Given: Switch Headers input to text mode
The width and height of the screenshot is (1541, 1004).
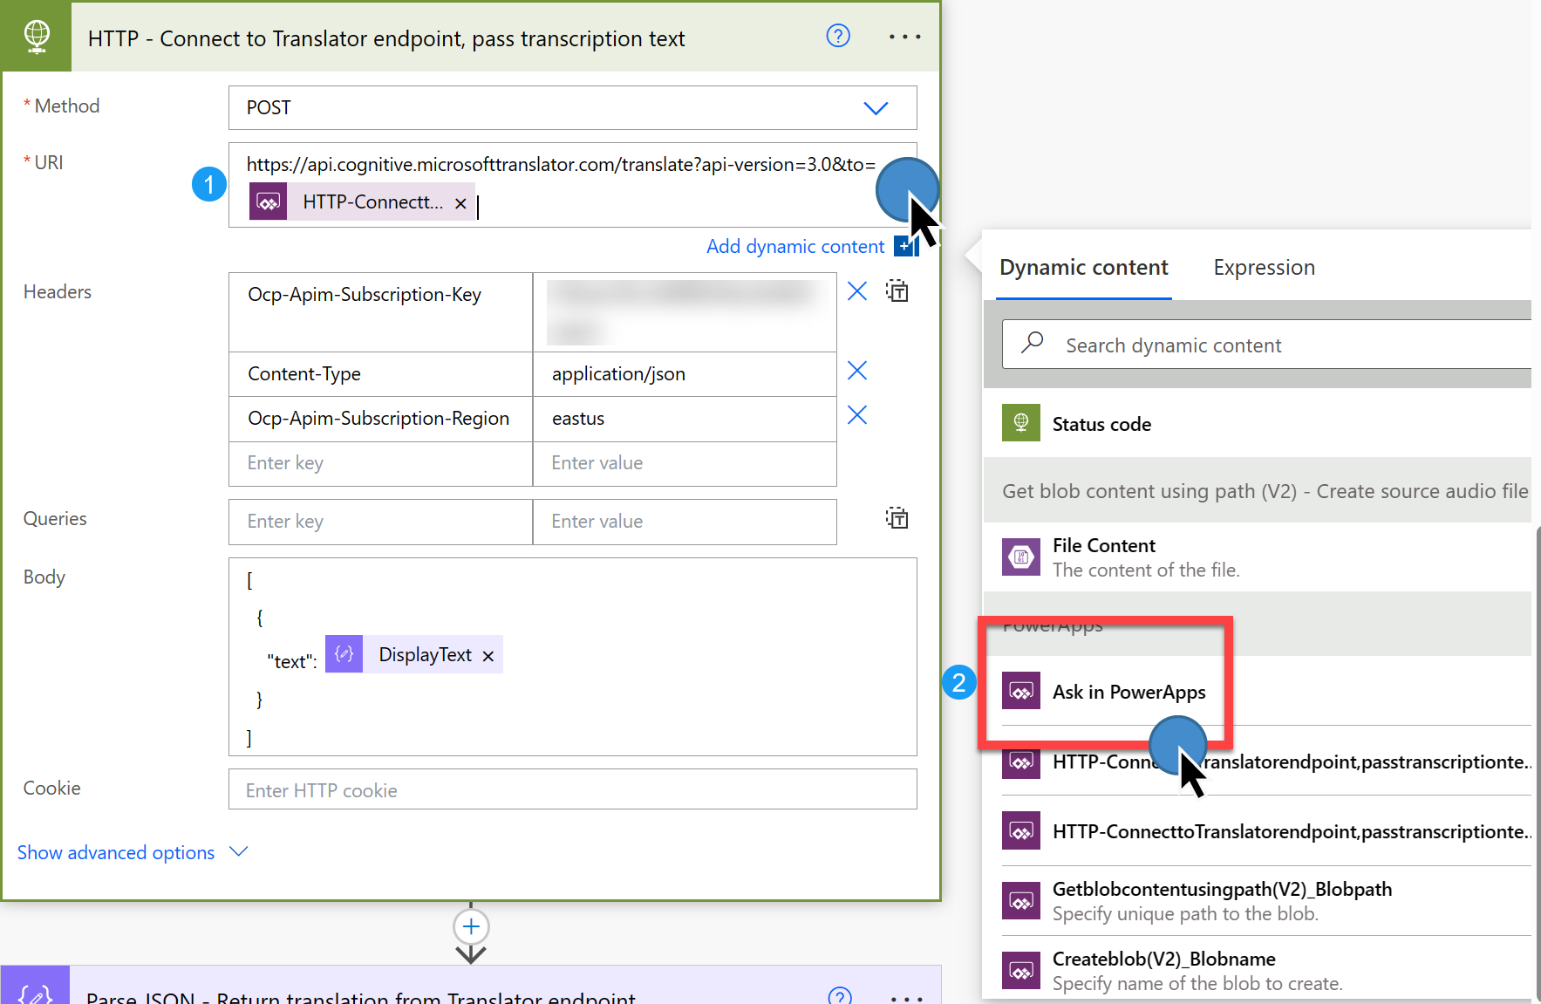Looking at the screenshot, I should pyautogui.click(x=897, y=290).
